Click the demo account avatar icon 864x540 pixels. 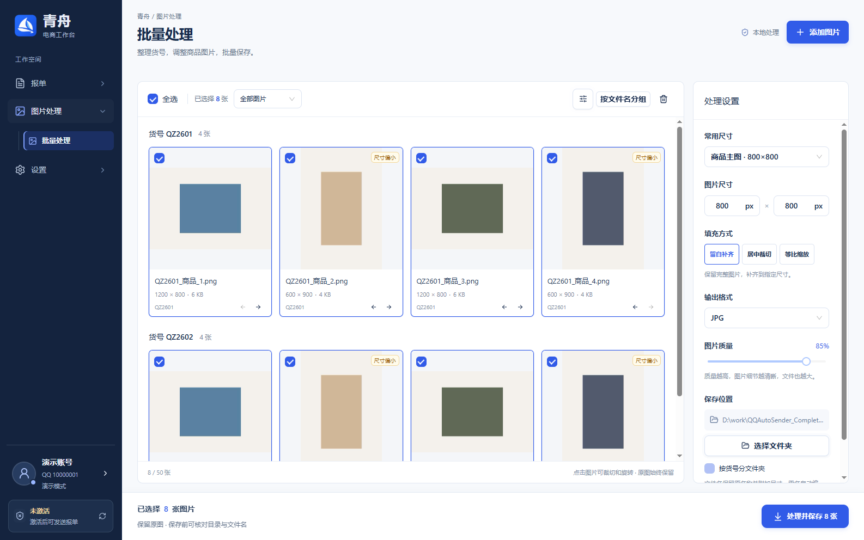[24, 474]
